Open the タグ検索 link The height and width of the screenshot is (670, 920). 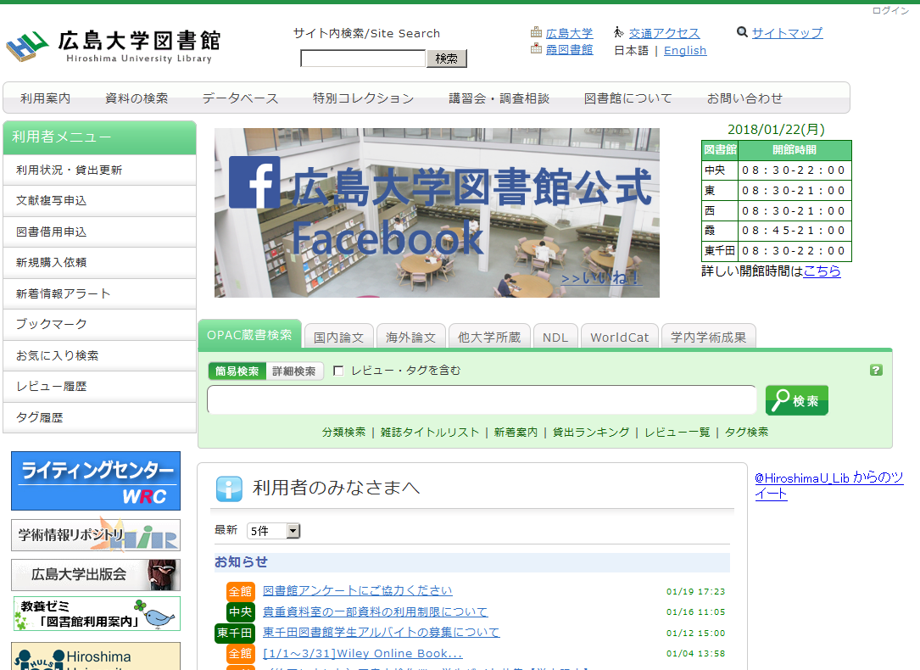(746, 432)
